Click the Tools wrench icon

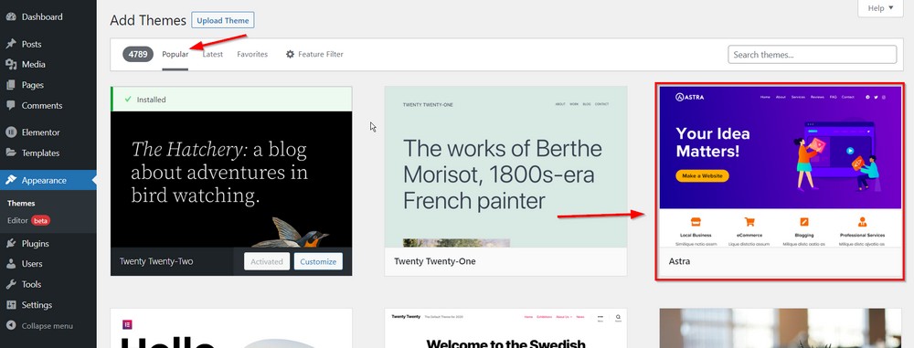pyautogui.click(x=10, y=284)
